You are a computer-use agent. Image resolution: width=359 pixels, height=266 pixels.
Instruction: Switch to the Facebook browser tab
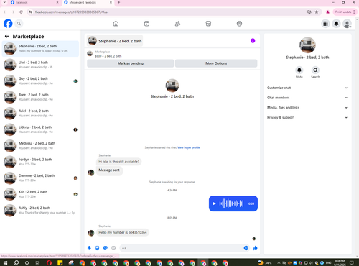pos(34,2)
